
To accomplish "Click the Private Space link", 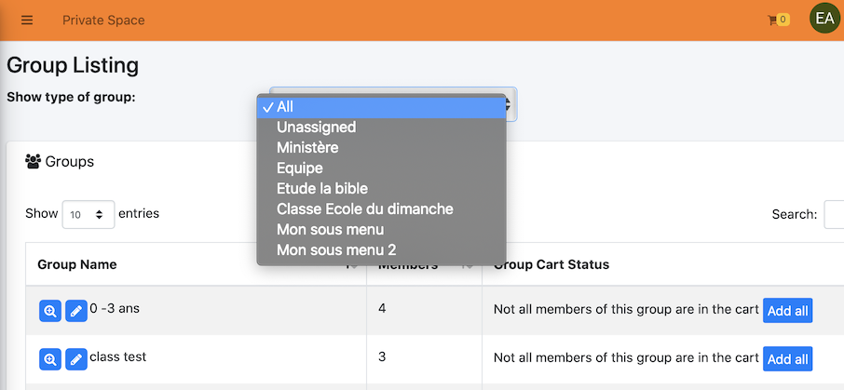I will 103,20.
